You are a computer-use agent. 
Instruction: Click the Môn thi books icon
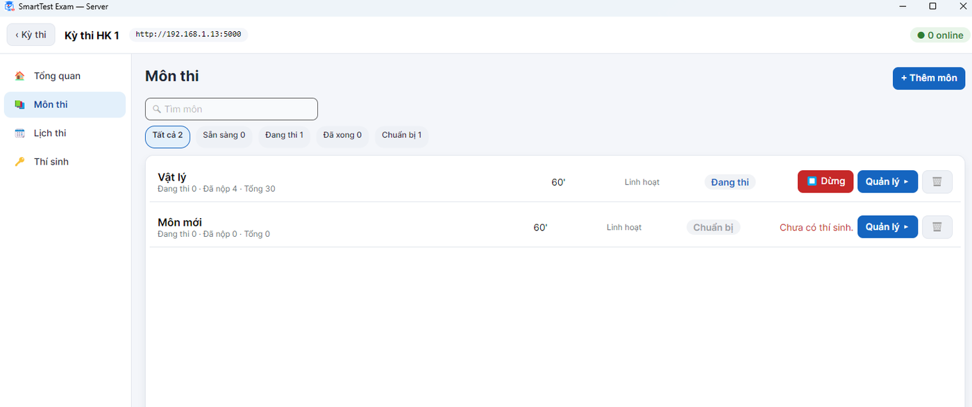[20, 104]
